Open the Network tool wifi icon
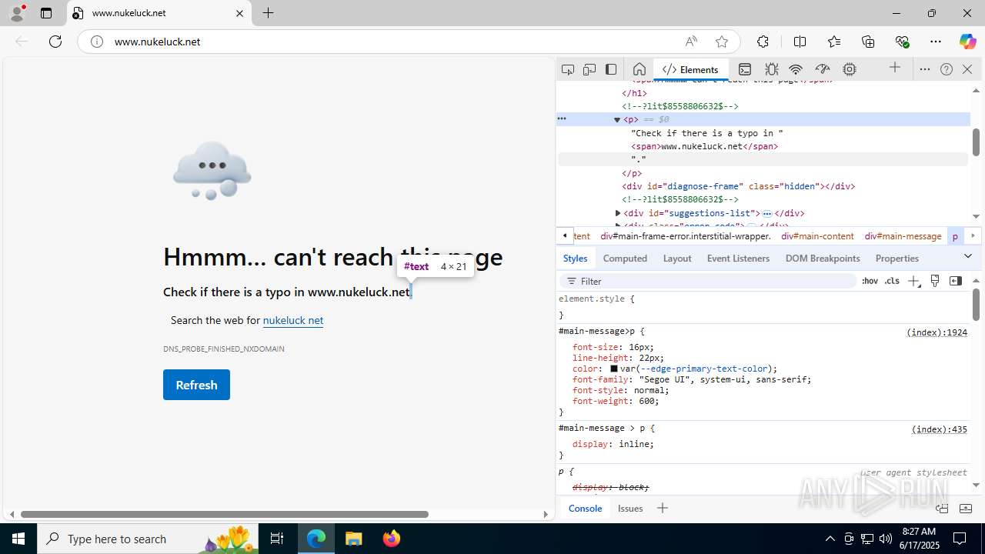 (x=796, y=69)
